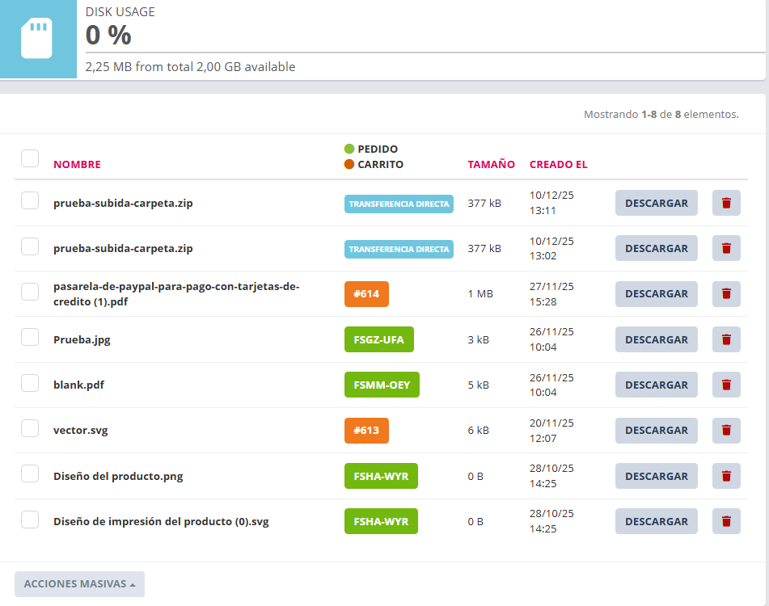The image size is (769, 606).
Task: Click Descargar for vector.svg
Action: click(x=656, y=431)
